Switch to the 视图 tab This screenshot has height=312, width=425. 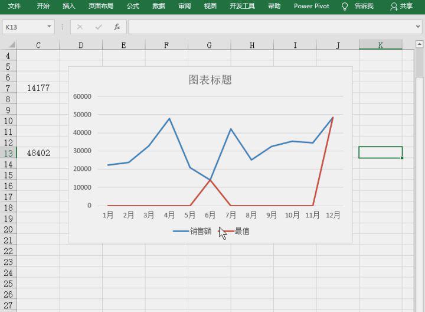pos(210,6)
